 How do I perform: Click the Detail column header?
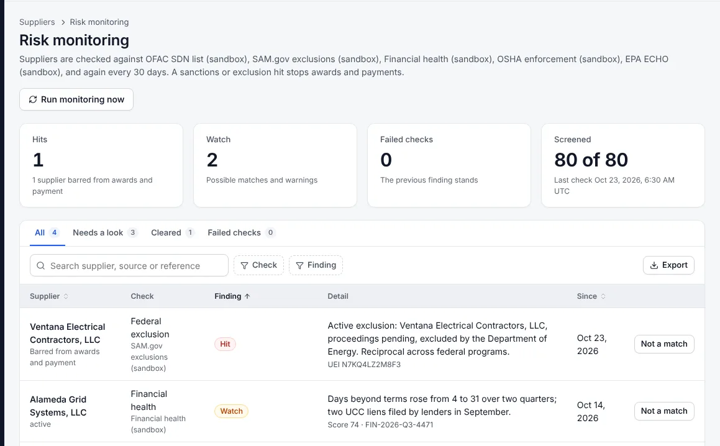[x=338, y=296]
